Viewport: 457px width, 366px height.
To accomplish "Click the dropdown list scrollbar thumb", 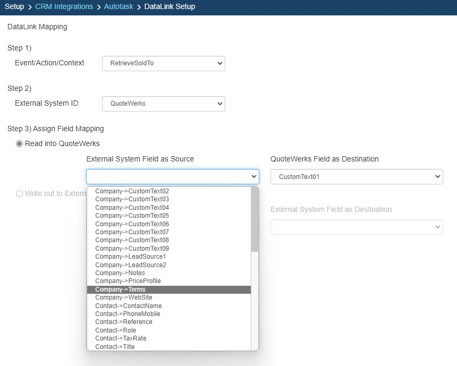I will 255,219.
